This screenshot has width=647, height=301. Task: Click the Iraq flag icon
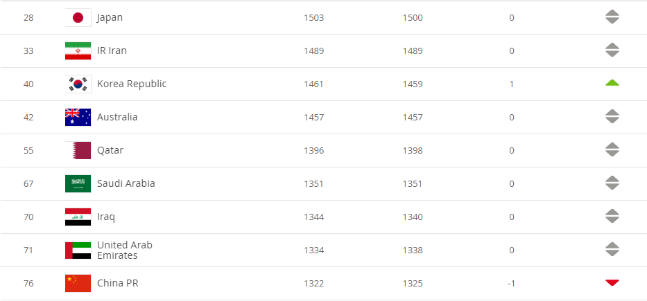click(78, 217)
